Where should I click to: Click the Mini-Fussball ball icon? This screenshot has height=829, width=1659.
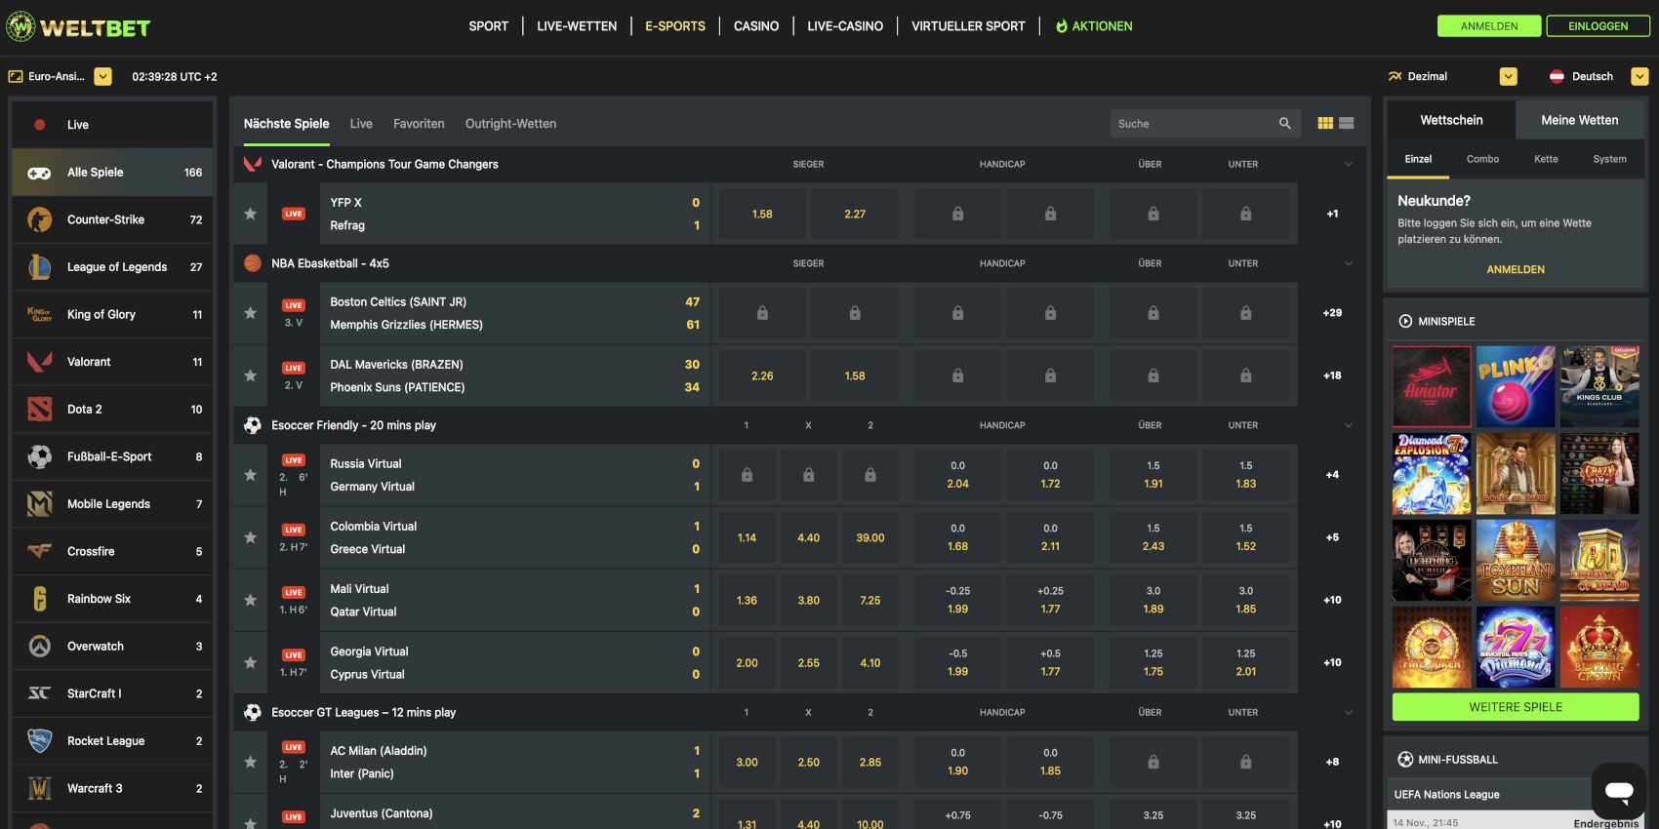click(1405, 760)
